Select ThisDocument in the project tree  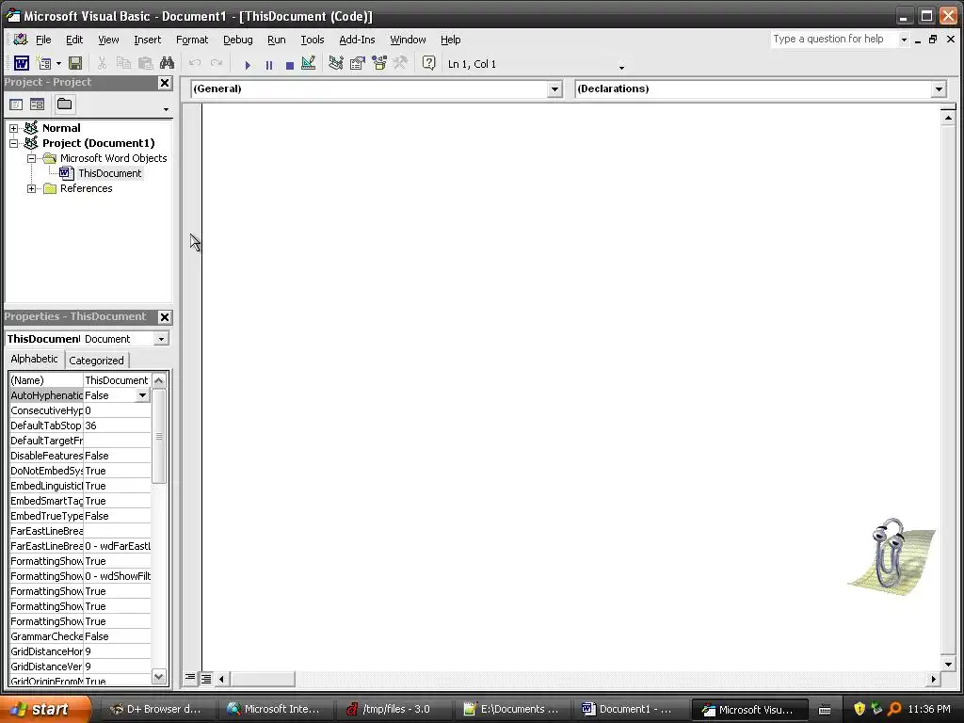(109, 173)
